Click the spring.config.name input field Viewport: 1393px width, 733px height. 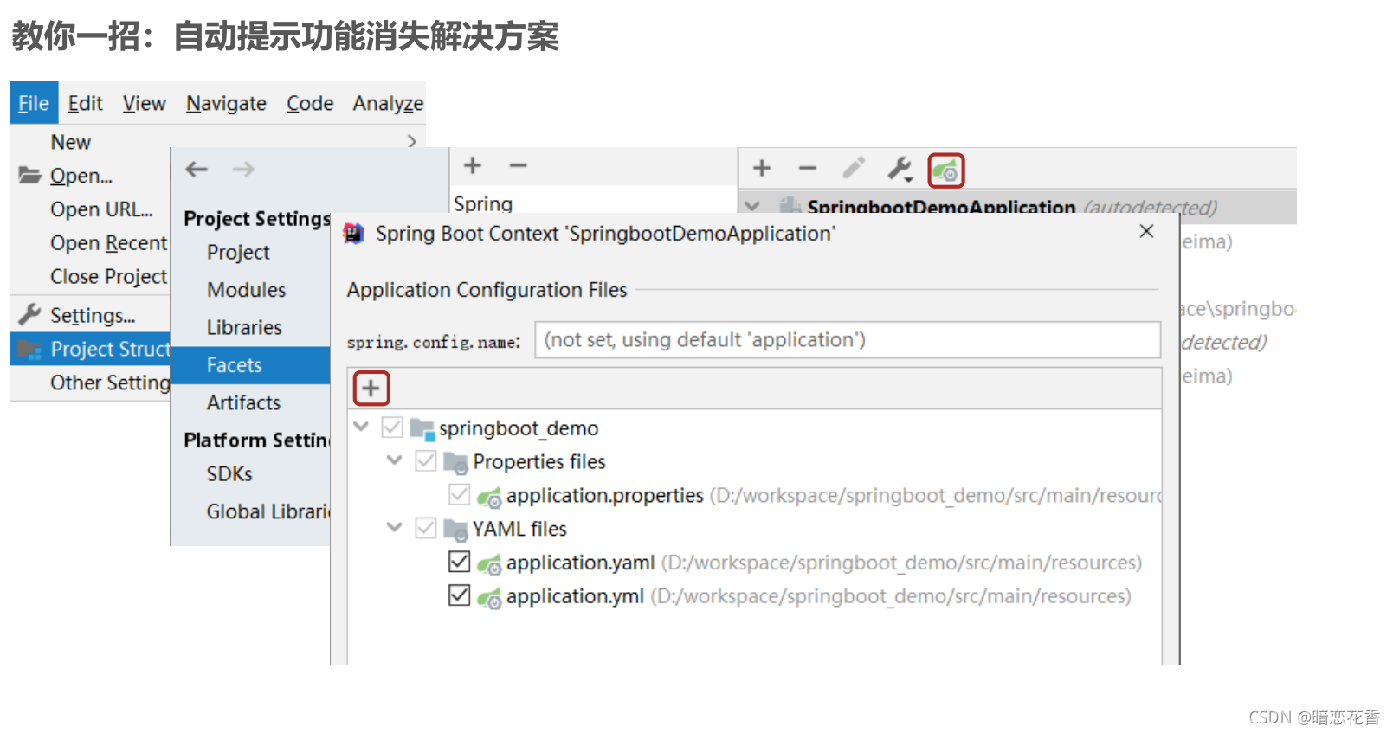tap(847, 340)
